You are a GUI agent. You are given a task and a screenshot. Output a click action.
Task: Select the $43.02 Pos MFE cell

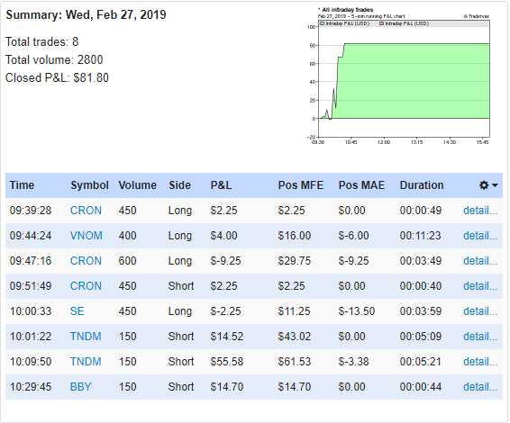[295, 337]
